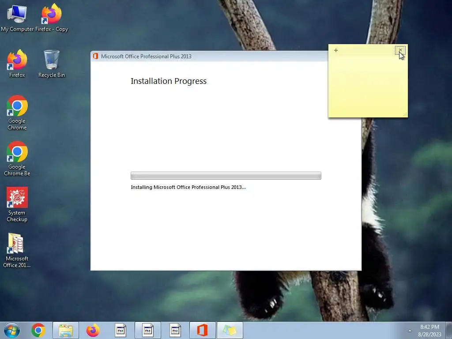Screen dimensions: 452x339
Task: Click the Sticky Notes taskbar icon
Action: coord(230,330)
